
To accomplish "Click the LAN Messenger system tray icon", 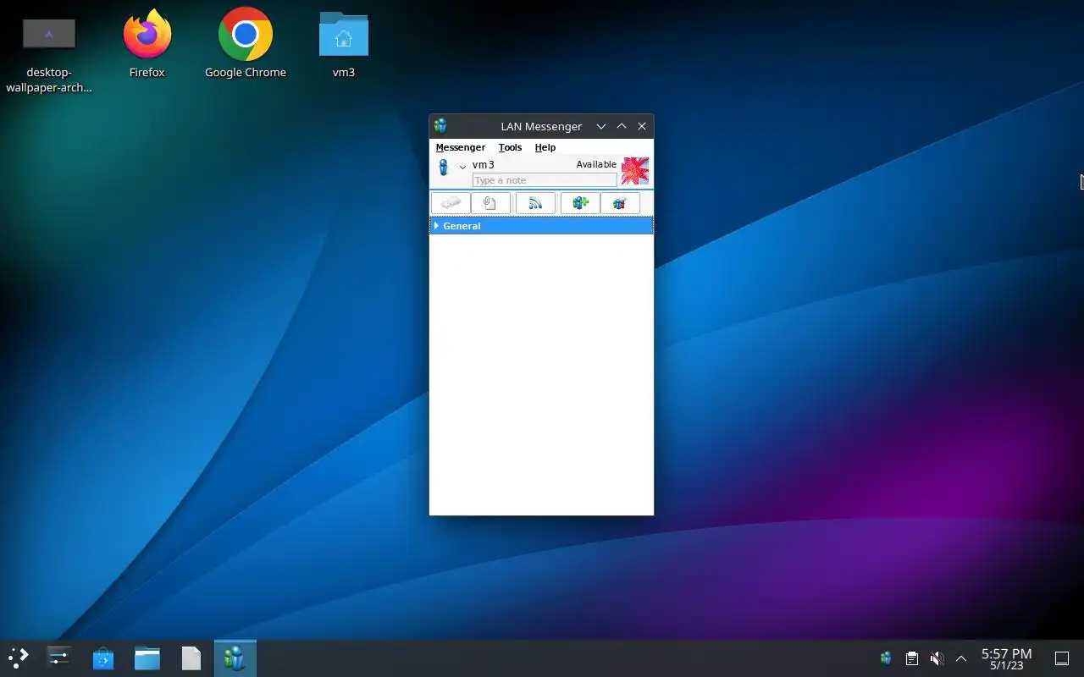I will coord(886,658).
